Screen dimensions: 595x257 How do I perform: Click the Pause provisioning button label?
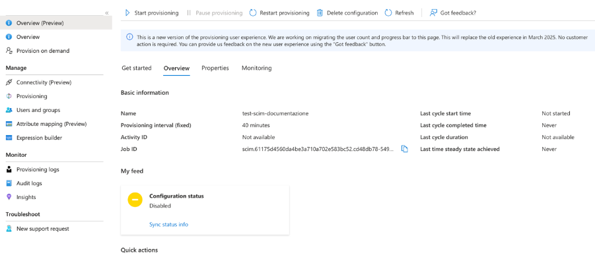[x=219, y=13]
